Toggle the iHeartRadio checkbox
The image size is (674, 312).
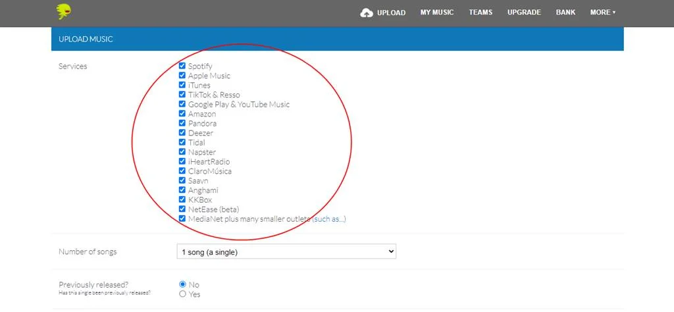coord(182,161)
